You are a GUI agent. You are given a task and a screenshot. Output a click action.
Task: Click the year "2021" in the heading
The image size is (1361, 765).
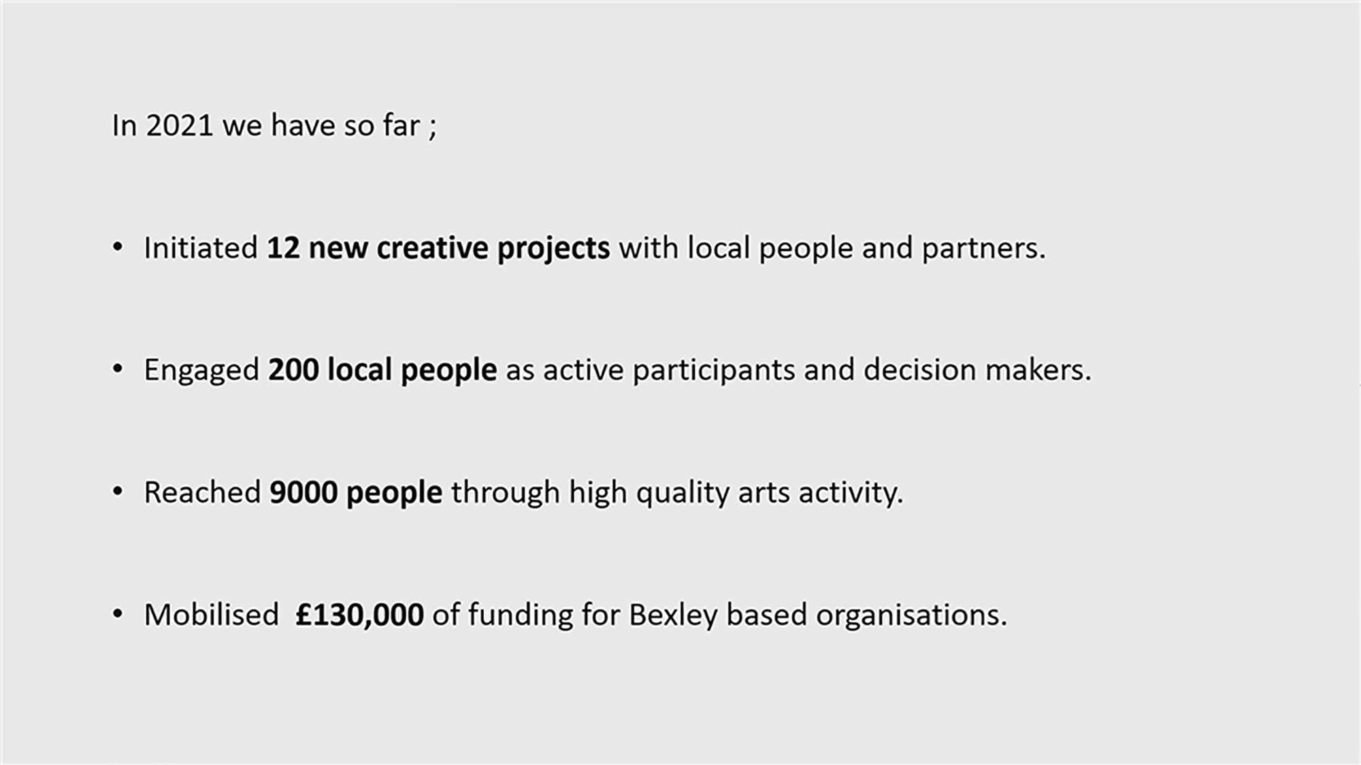[180, 126]
